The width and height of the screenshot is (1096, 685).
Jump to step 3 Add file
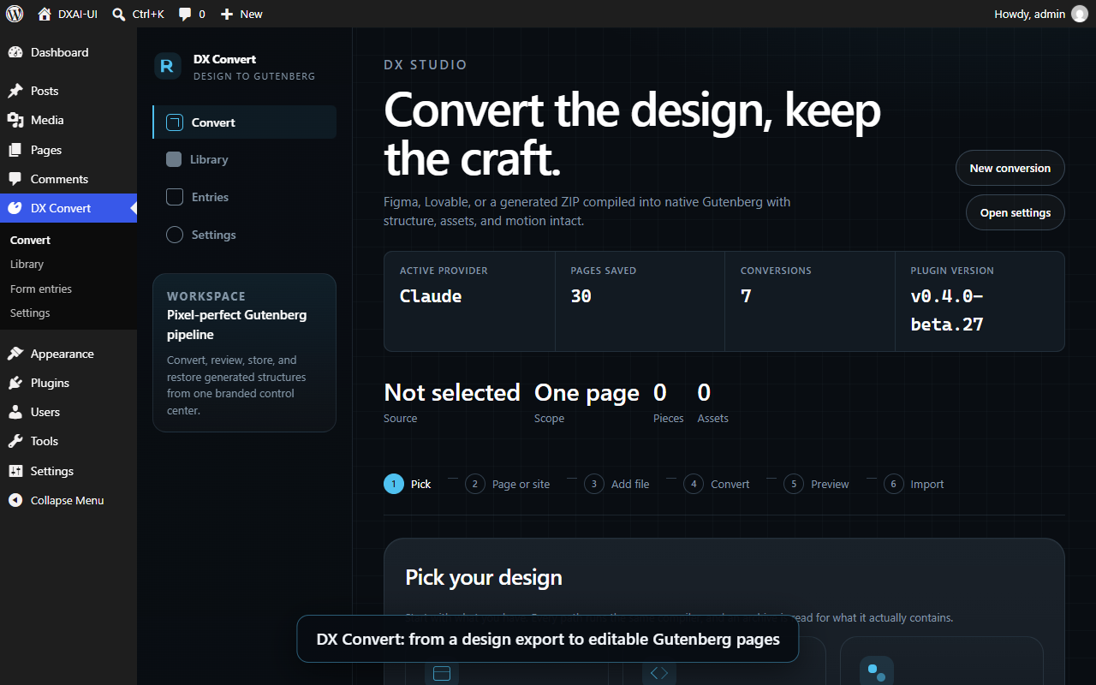tap(616, 484)
